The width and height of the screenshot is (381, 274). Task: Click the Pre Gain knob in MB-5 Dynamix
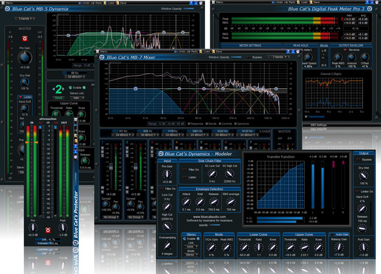[x=24, y=57]
